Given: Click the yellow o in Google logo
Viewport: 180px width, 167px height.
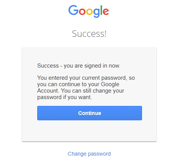Looking at the screenshot, I should pos(89,11).
